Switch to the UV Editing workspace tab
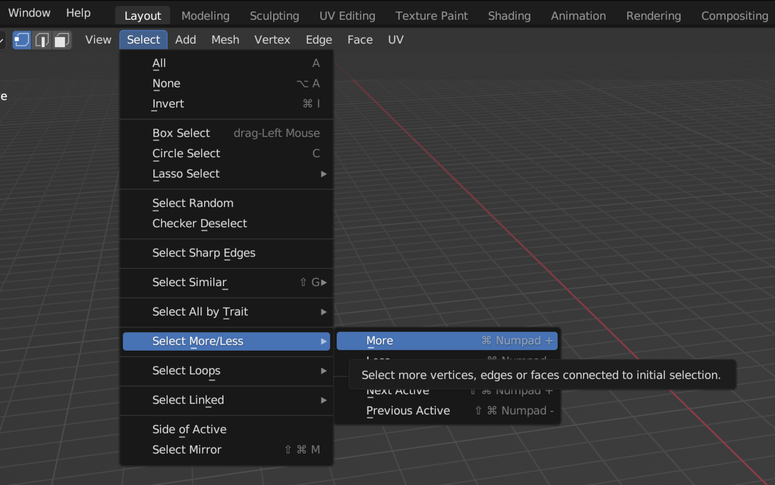 click(347, 16)
